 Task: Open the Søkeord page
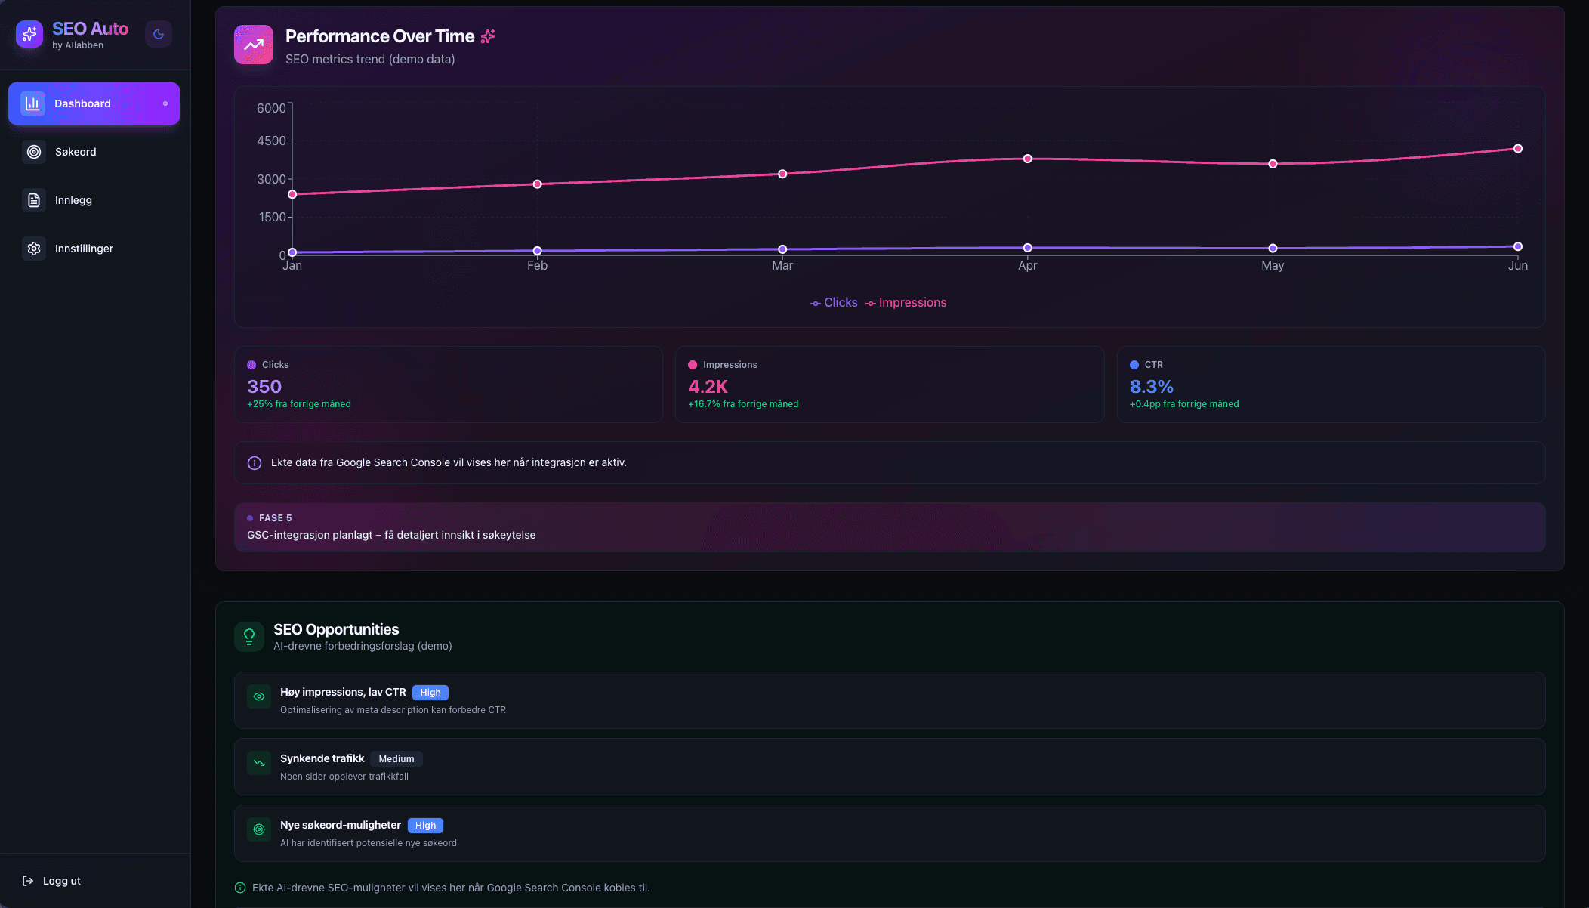pos(76,152)
